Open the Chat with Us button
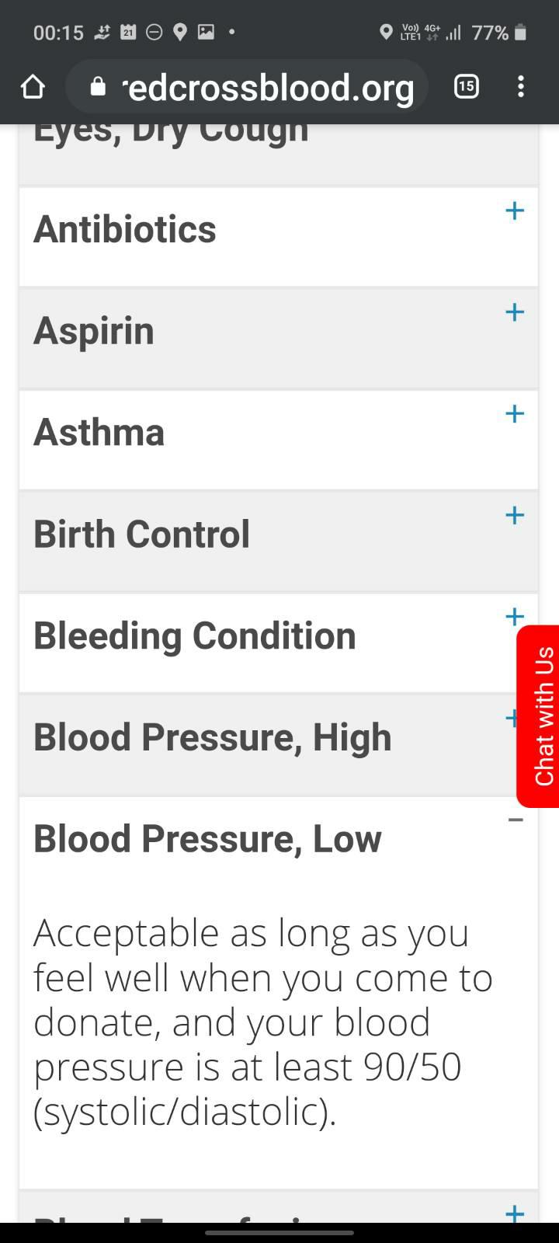The width and height of the screenshot is (559, 1243). click(x=539, y=716)
